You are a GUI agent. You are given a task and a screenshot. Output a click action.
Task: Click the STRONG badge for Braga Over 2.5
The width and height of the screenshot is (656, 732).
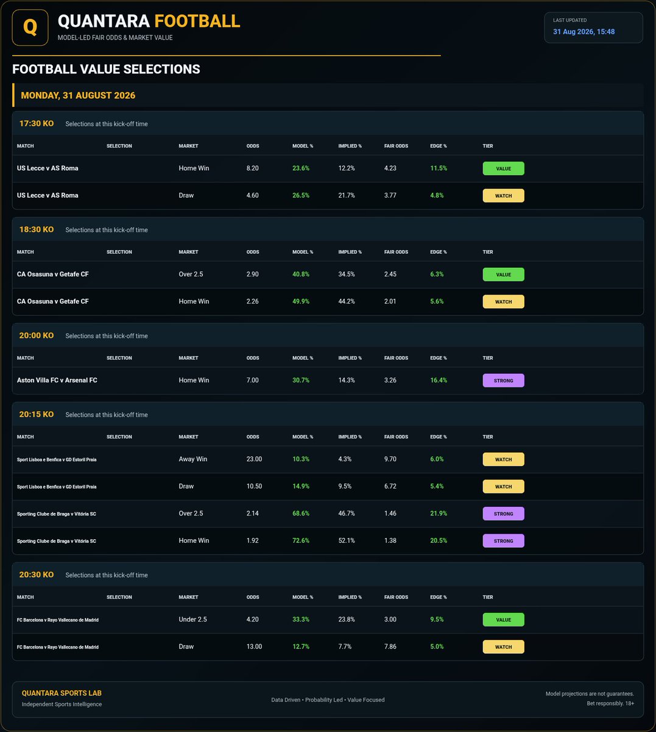503,514
